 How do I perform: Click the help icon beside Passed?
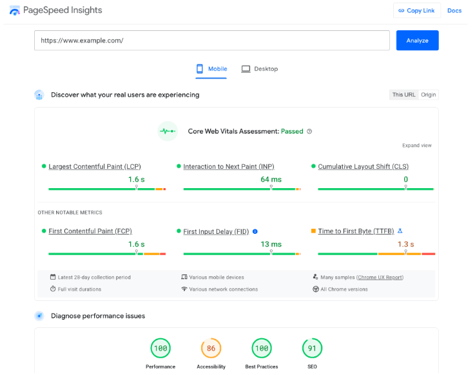coord(309,131)
